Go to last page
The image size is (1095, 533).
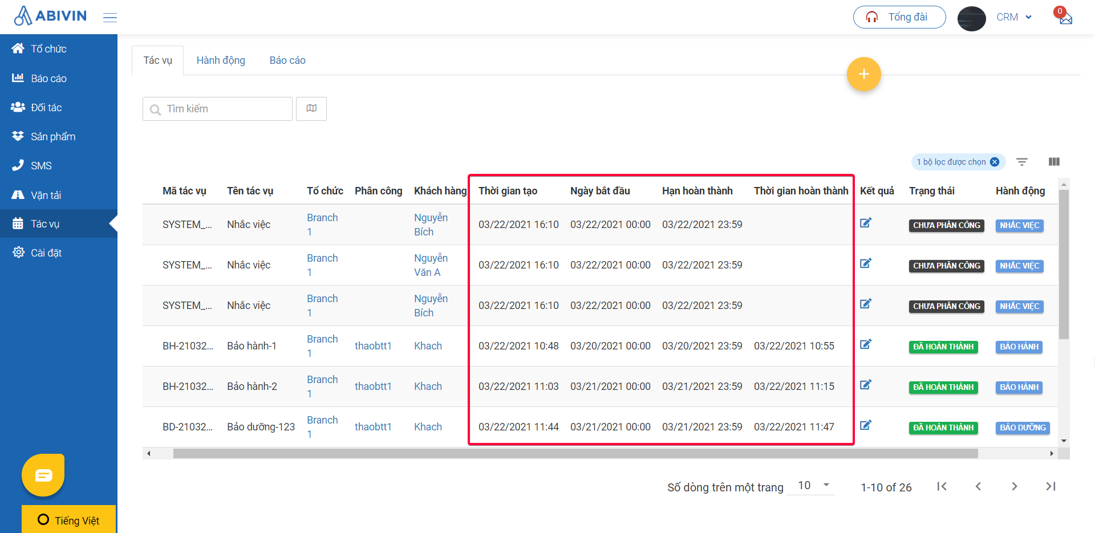1051,486
